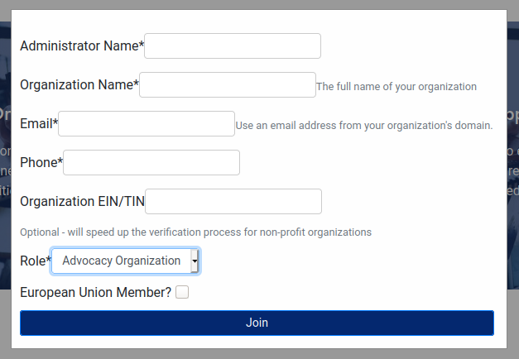Click the "full name of your organization" hint
This screenshot has width=519, height=359.
point(396,87)
